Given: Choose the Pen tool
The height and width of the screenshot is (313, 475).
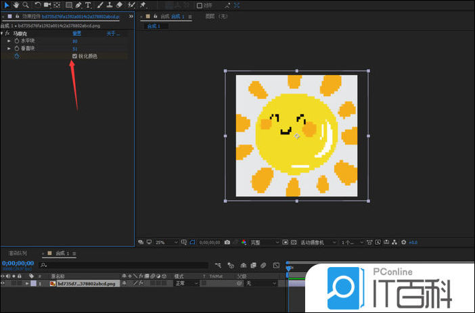Looking at the screenshot, I should pos(78,5).
